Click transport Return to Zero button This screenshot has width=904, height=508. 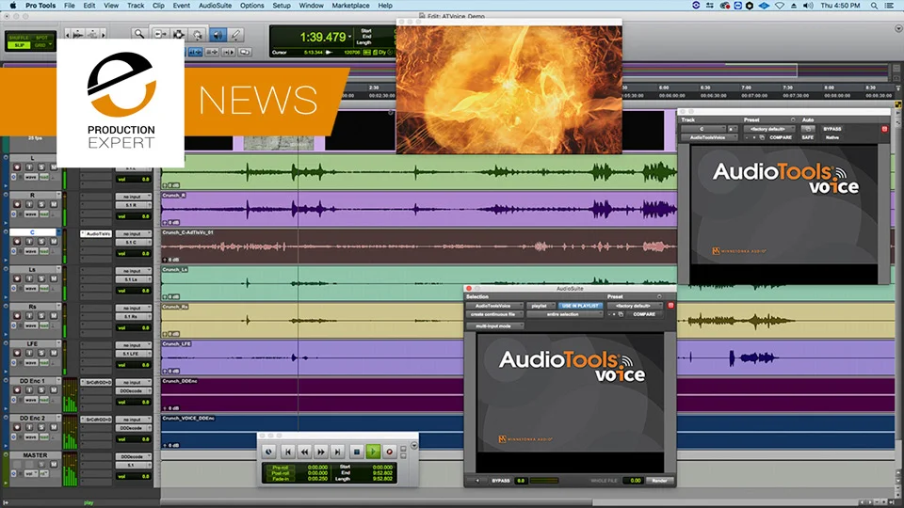pyautogui.click(x=288, y=452)
